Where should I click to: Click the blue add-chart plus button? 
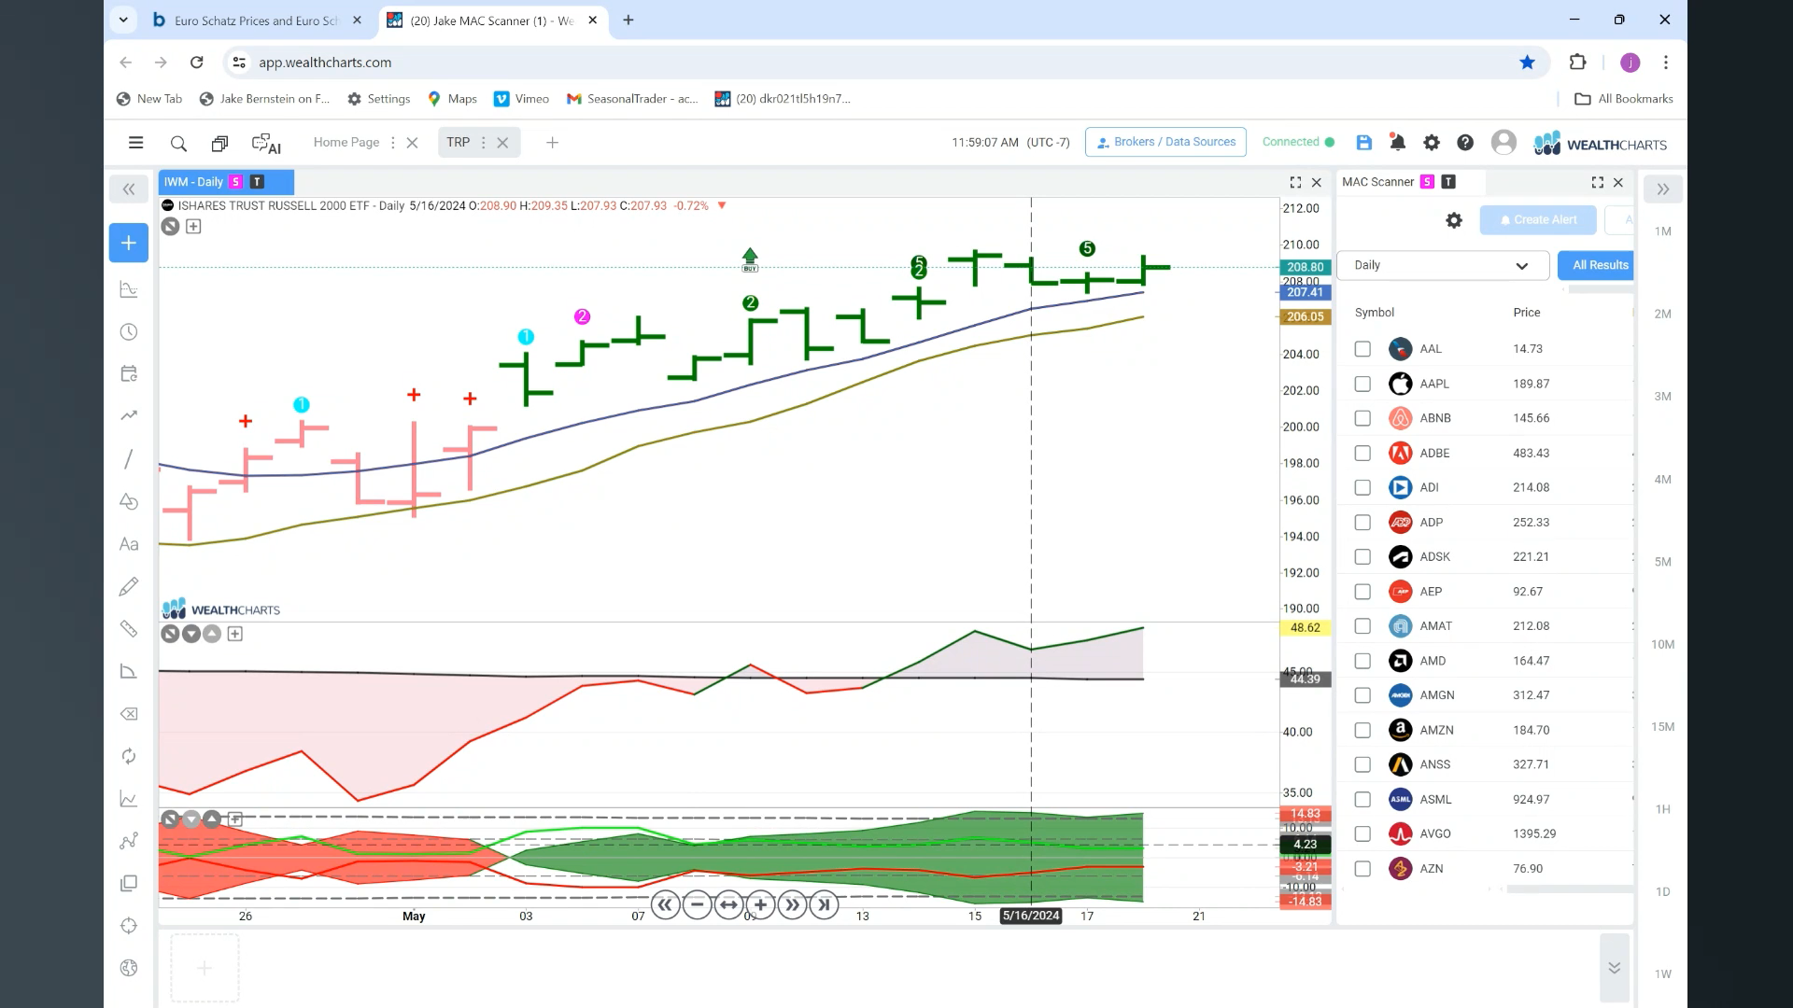pyautogui.click(x=129, y=243)
